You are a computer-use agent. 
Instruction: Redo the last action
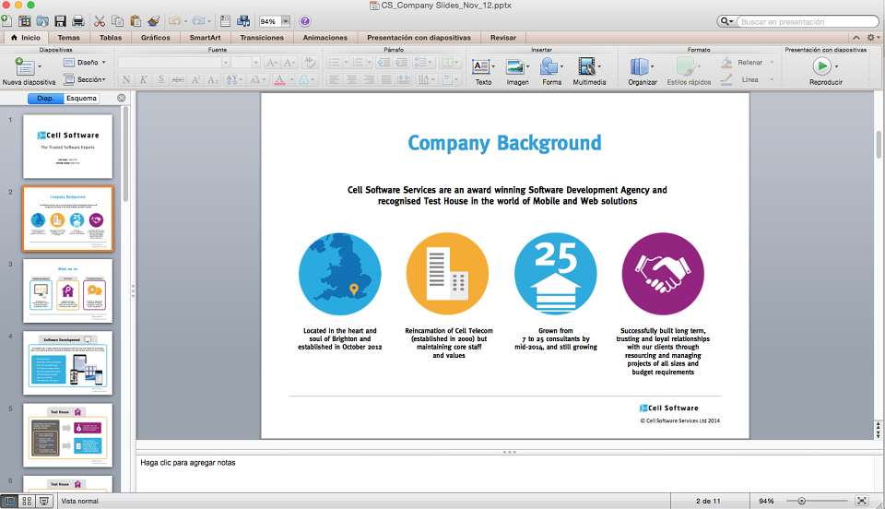(x=198, y=21)
